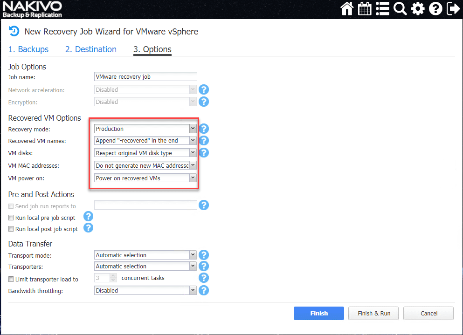Click the Logout icon
The height and width of the screenshot is (335, 463).
pos(453,8)
